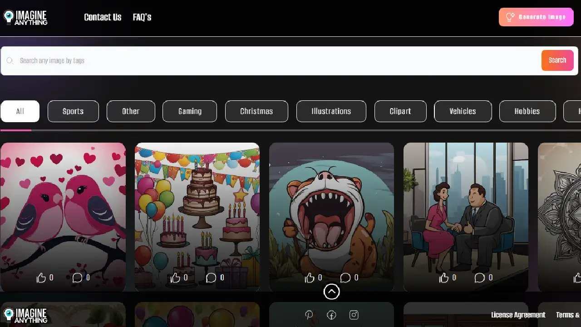The width and height of the screenshot is (581, 327).
Task: Open the Pinterest icon in footer
Action: tap(309, 315)
